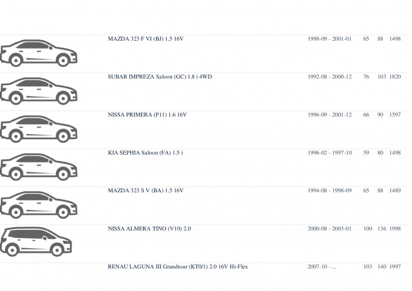Select the car icon beside Subaru Impreza Saloon
Viewport: 412px width, 291px height.
tap(39, 91)
